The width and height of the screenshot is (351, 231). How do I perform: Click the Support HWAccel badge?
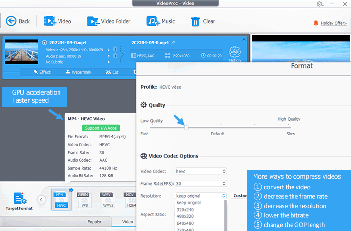[101, 128]
